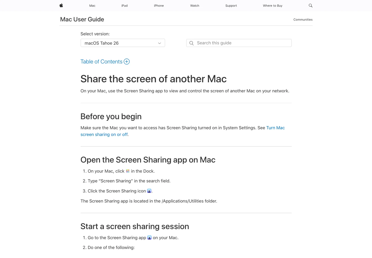The height and width of the screenshot is (258, 372).
Task: Click step 'Type “Screen Sharing” in the search field'
Action: (129, 181)
